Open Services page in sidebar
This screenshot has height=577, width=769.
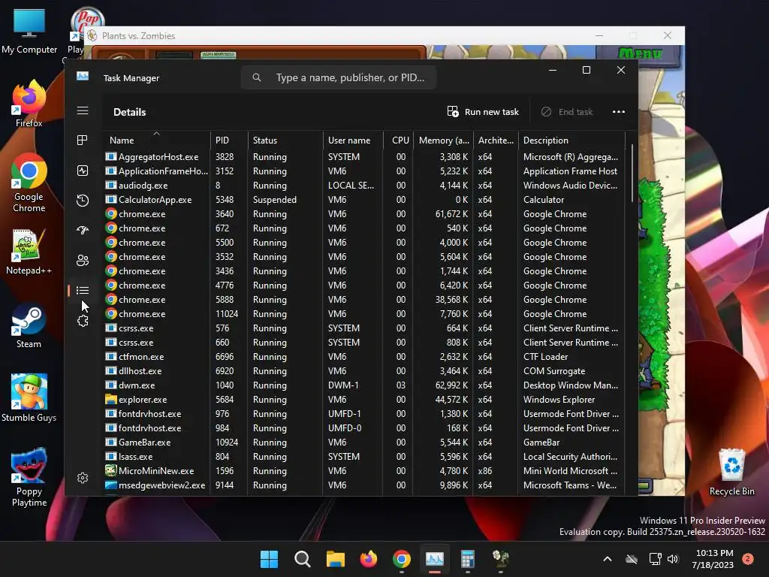coord(83,321)
